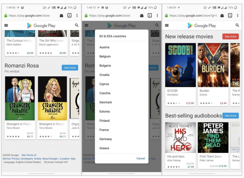Choose France from EU countries dialog

(x=122, y=130)
